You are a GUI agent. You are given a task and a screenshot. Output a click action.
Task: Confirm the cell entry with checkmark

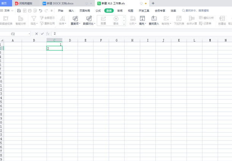(42, 34)
